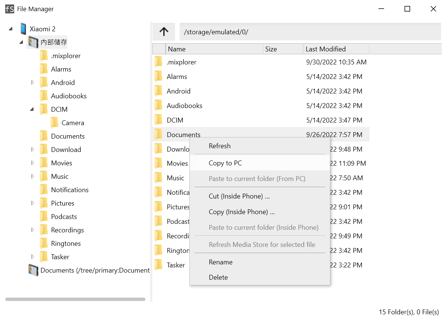Sort by the Size column header
Image resolution: width=447 pixels, height=324 pixels.
(283, 49)
